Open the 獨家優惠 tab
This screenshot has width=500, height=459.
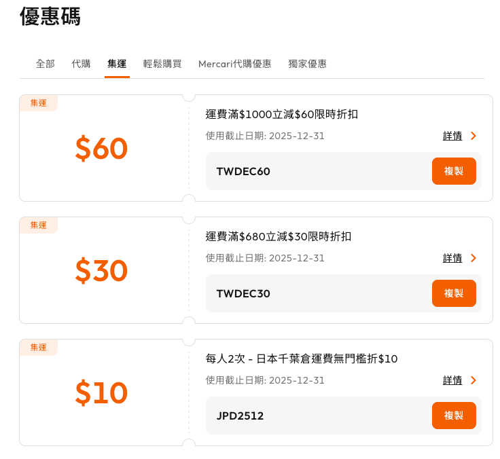point(307,64)
